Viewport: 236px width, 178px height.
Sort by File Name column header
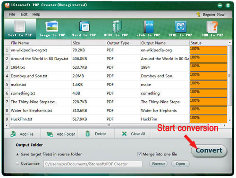click(x=41, y=43)
